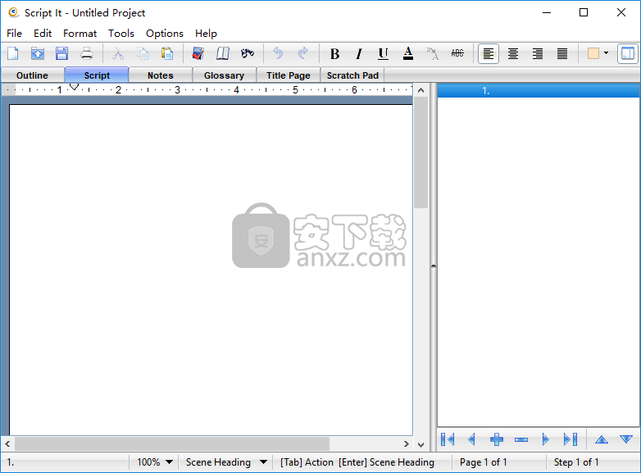Print the script using printer icon
641x473 pixels.
(x=87, y=53)
